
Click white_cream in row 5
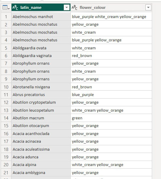(111, 48)
